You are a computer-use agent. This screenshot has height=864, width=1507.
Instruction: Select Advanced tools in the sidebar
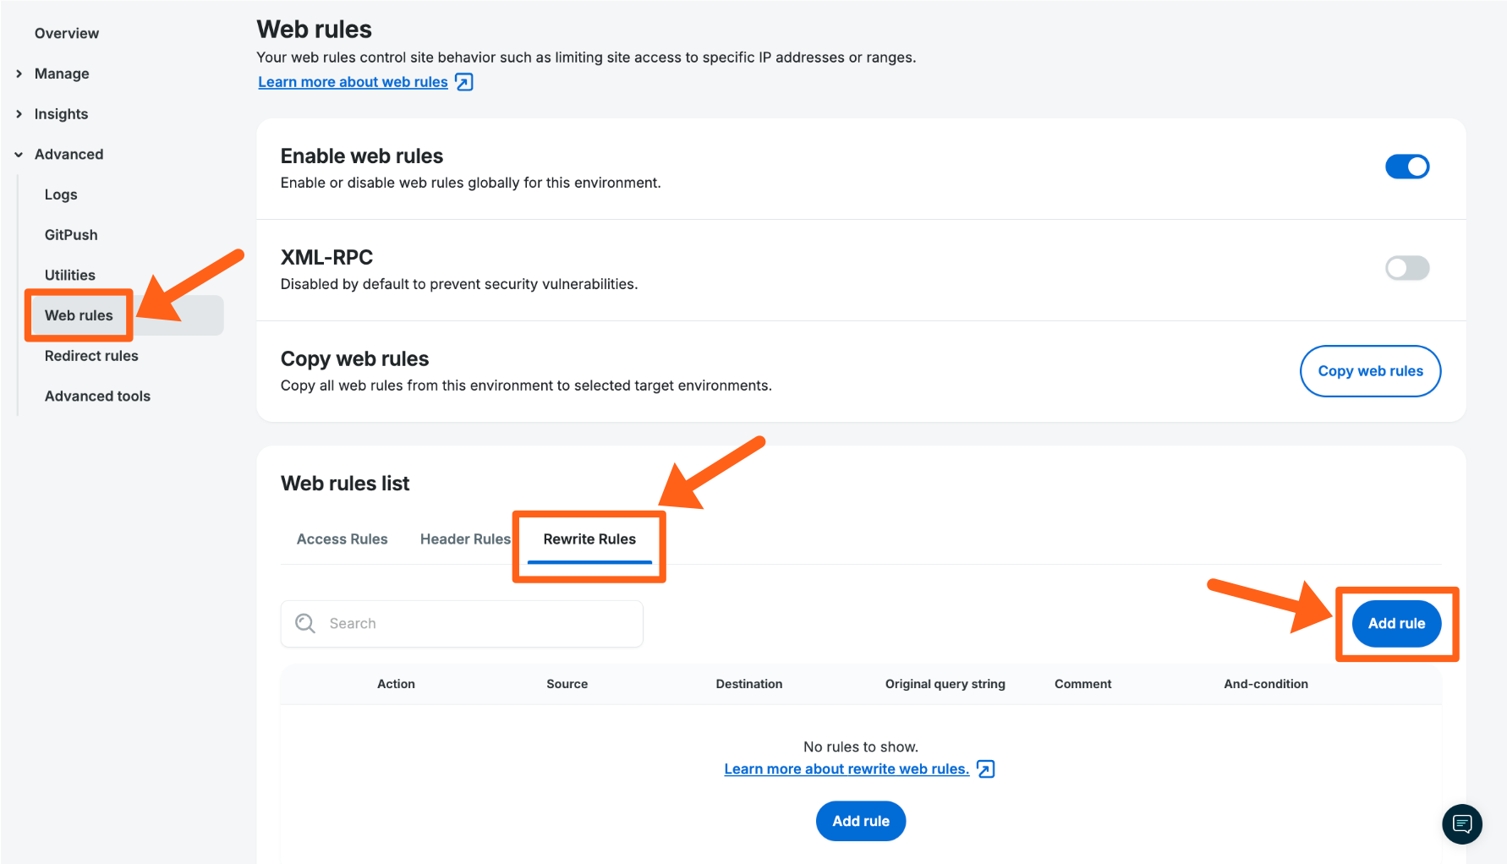coord(97,396)
